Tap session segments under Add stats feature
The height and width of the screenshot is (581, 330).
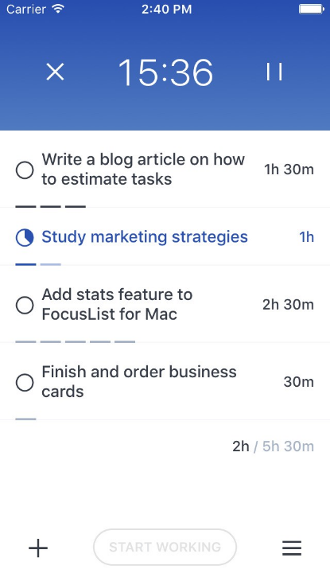coord(76,341)
